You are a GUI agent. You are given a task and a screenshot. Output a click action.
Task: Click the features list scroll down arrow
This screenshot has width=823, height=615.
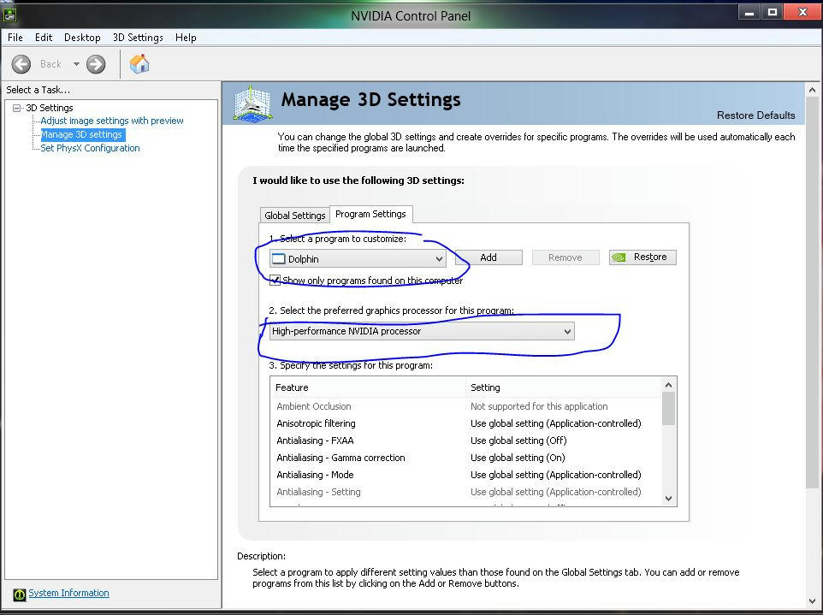pos(668,499)
